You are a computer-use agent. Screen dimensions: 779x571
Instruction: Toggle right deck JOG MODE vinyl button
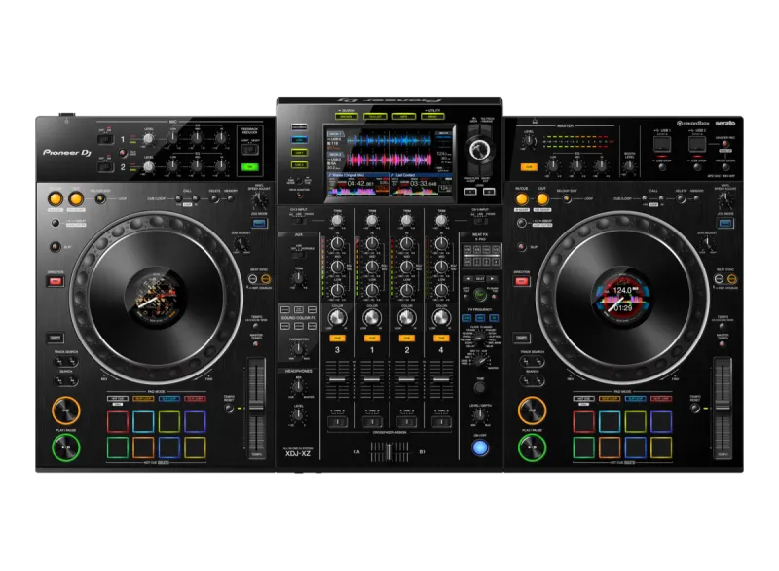tap(725, 223)
